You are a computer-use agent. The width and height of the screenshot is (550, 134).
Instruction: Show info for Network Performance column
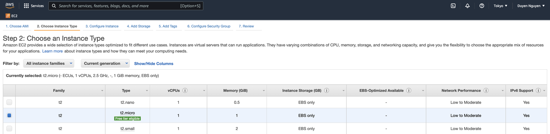(x=486, y=91)
